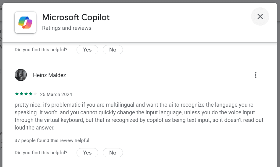Click the first green star in the rating

16,94
